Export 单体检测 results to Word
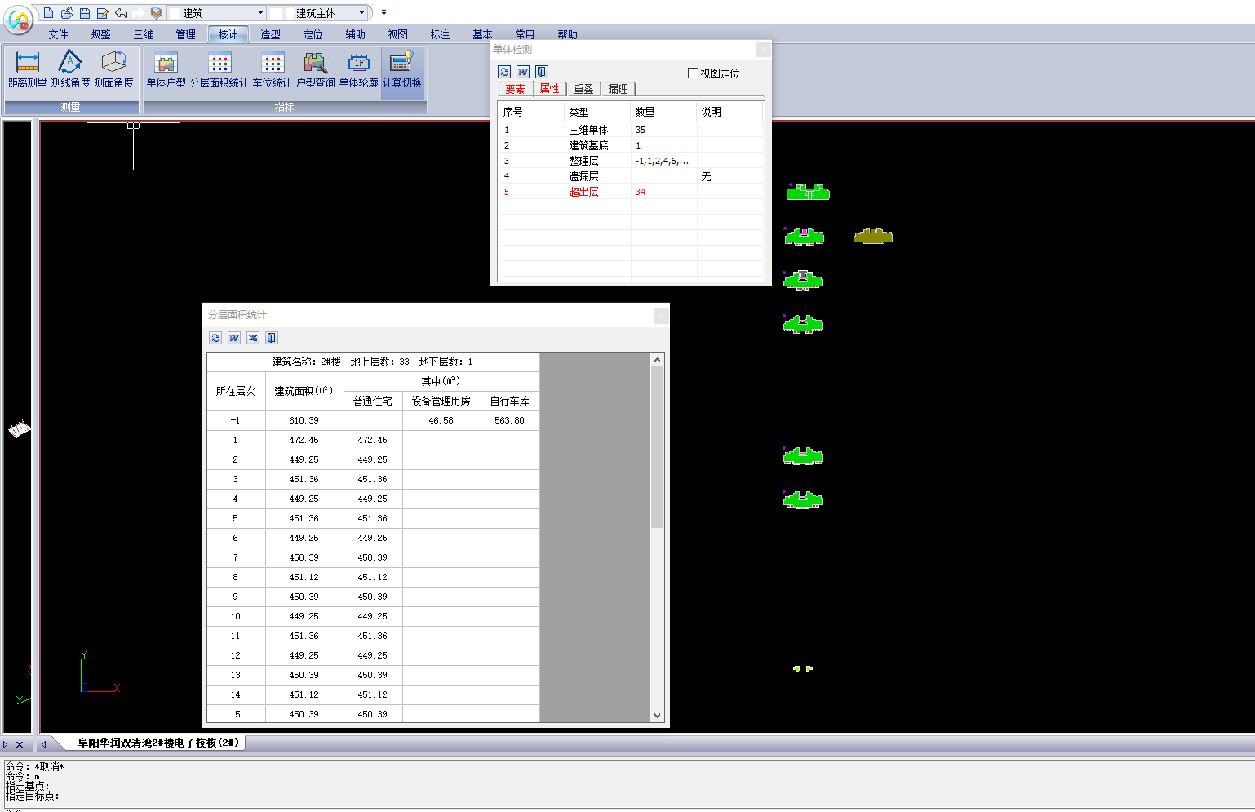The image size is (1255, 812). pyautogui.click(x=523, y=72)
